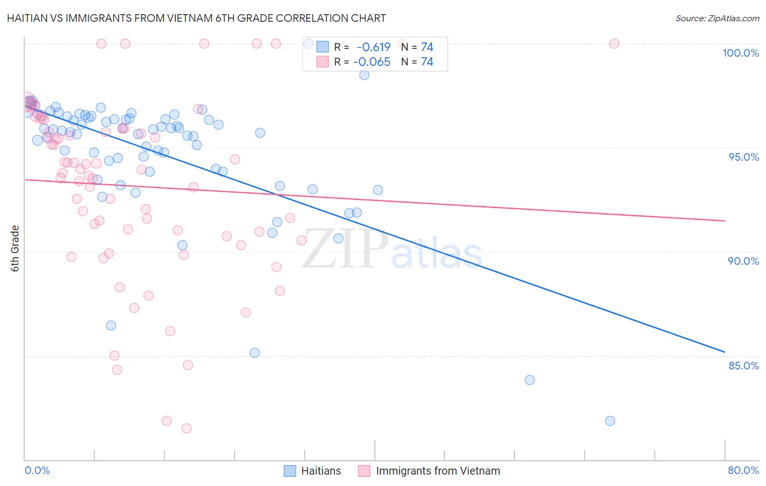Open the ZipAtlas.com source link

(x=718, y=18)
